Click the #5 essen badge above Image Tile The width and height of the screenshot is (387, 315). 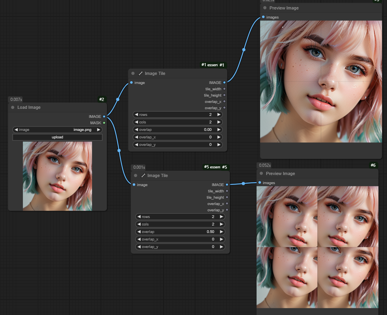coord(212,167)
